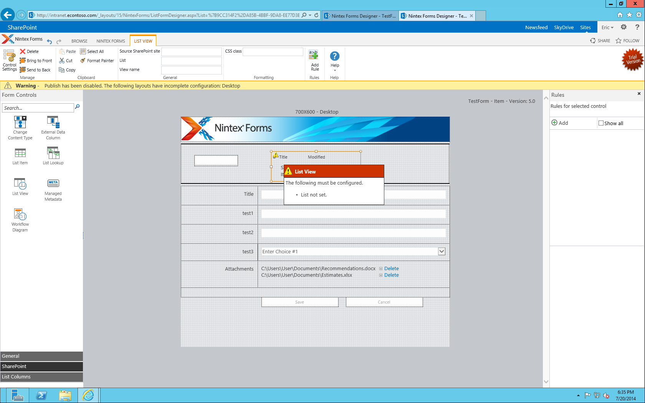
Task: Select Change Content Type control
Action: 20,128
